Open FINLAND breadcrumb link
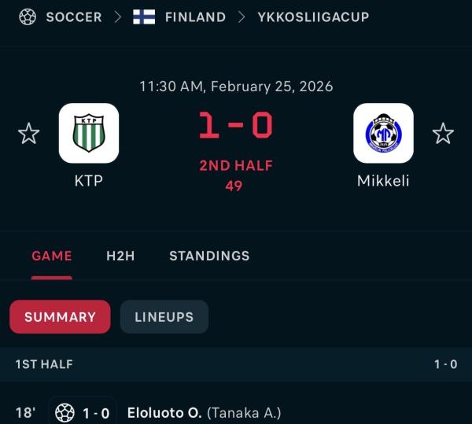The width and height of the screenshot is (472, 424). 195,17
